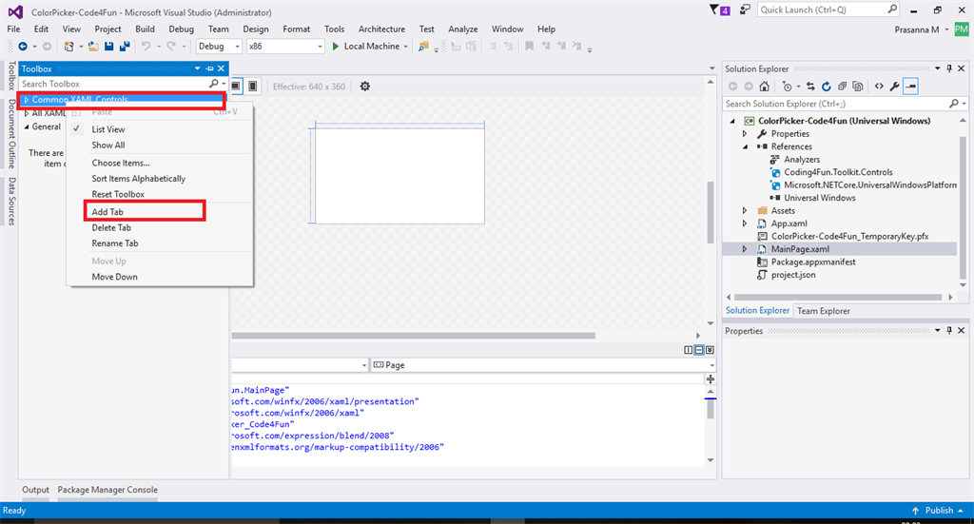This screenshot has width=974, height=524.
Task: Click the Search Toolbox input field
Action: (114, 84)
